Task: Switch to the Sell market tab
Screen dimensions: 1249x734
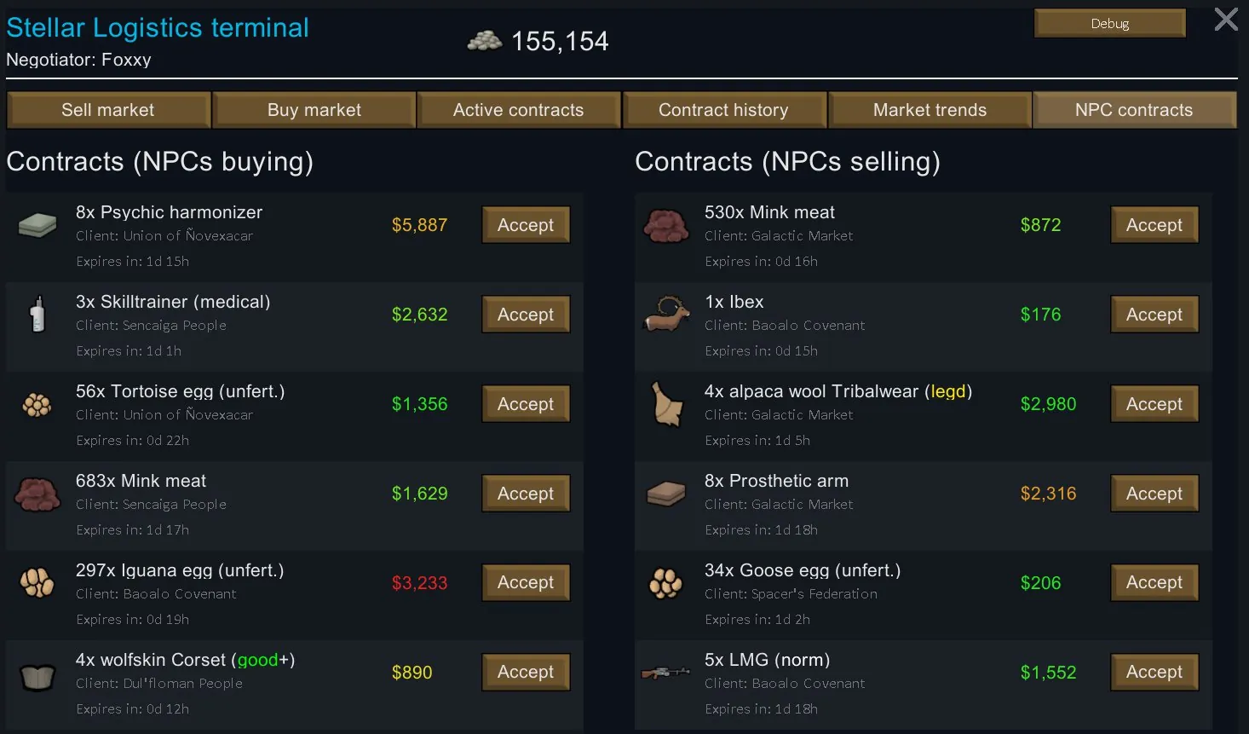Action: point(108,110)
